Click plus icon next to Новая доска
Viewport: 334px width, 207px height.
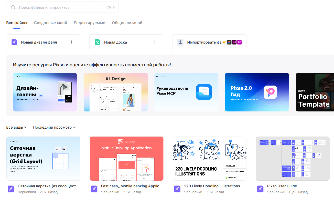tap(155, 42)
